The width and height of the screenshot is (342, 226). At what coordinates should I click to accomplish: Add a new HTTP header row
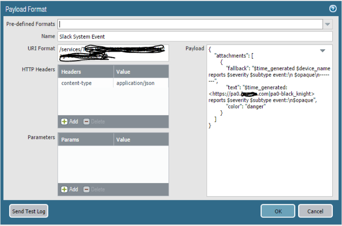tap(69, 122)
